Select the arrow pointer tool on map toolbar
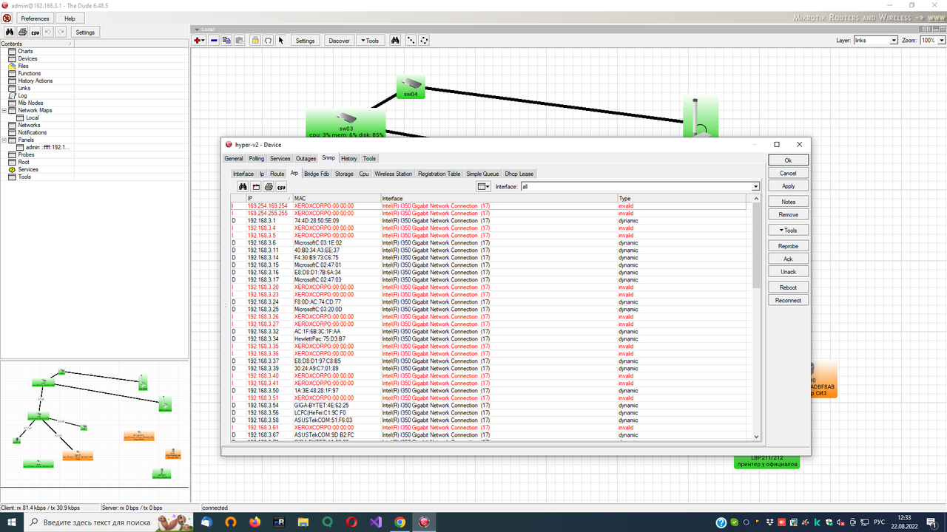The height and width of the screenshot is (532, 947). [281, 41]
